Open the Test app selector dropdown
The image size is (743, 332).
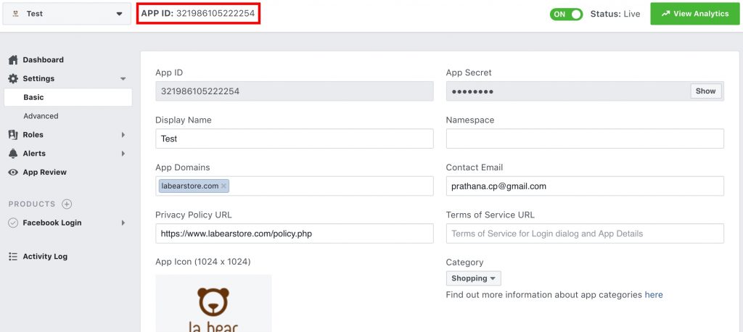(67, 14)
